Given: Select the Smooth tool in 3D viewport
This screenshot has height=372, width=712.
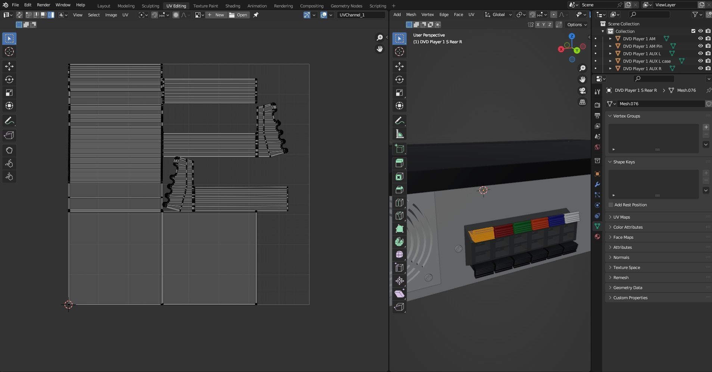Looking at the screenshot, I should coord(399,254).
